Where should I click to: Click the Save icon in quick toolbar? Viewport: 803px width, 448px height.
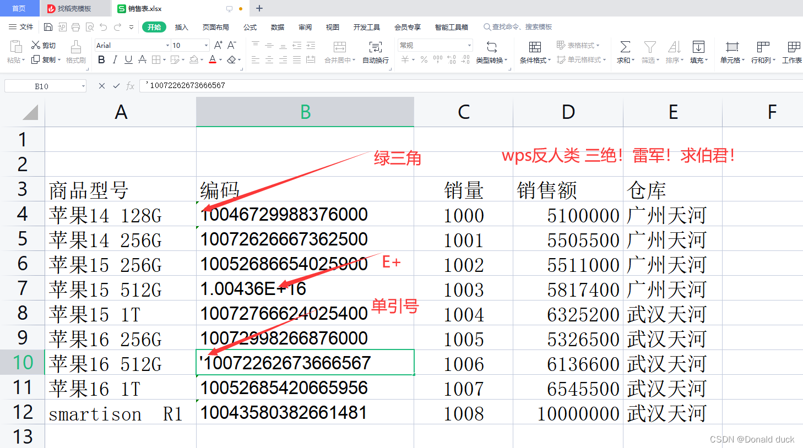48,27
